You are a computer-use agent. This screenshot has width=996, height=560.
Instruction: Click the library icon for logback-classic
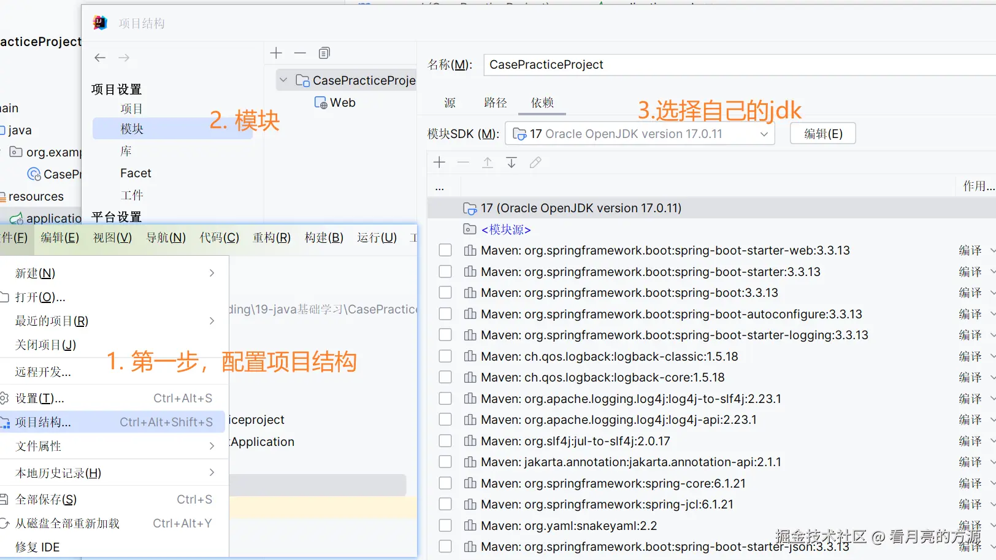click(470, 356)
